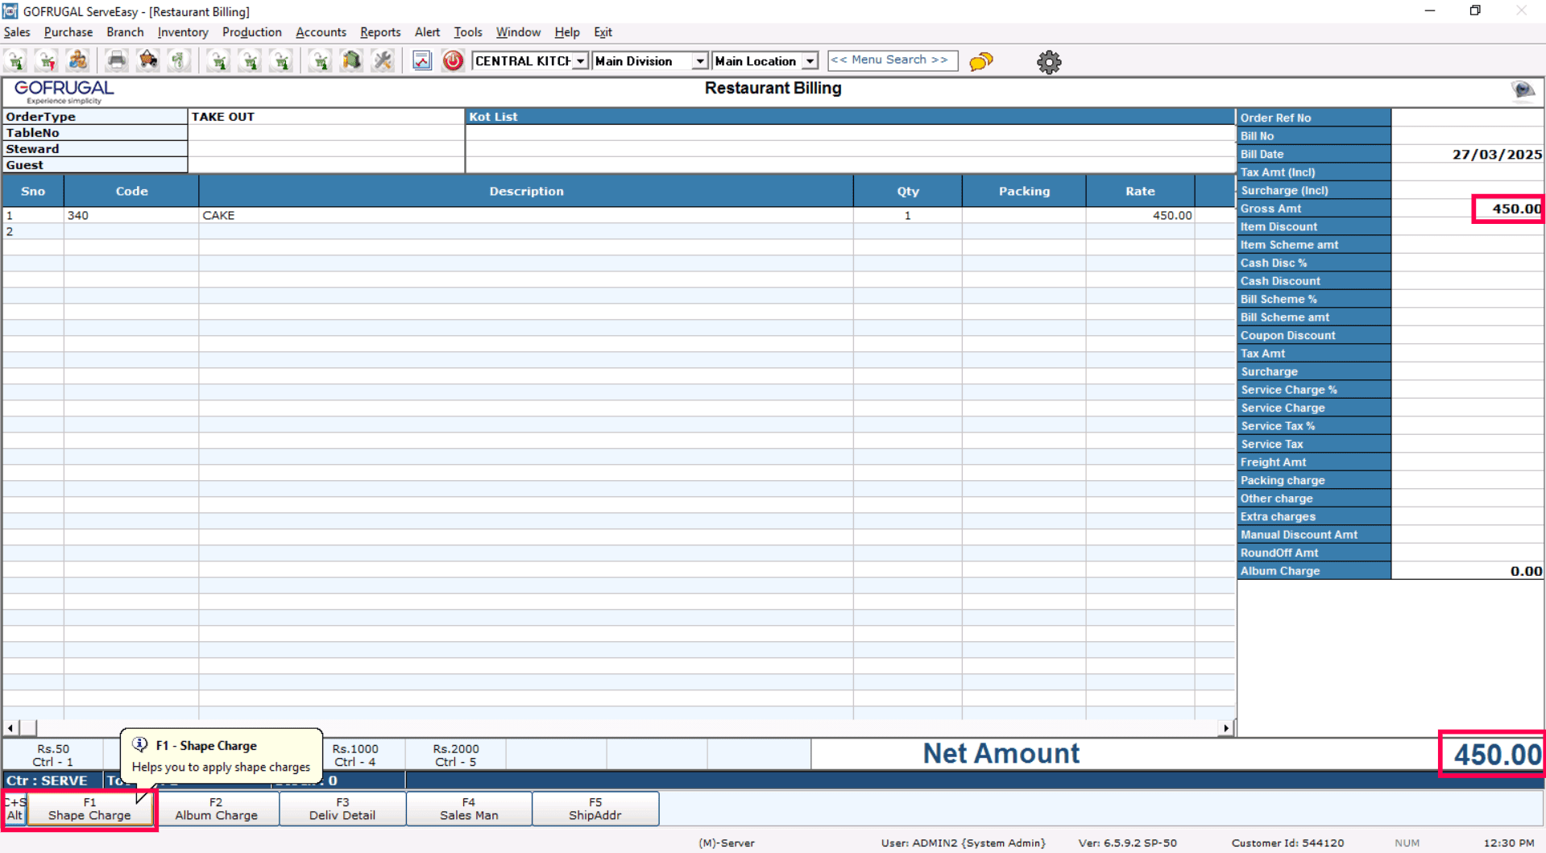Image resolution: width=1546 pixels, height=853 pixels.
Task: Click the red power button icon
Action: click(x=453, y=60)
